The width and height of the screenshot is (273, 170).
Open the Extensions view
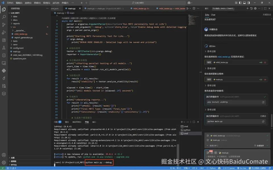tap(4, 40)
